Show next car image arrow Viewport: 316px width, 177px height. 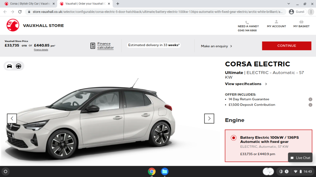click(x=209, y=119)
